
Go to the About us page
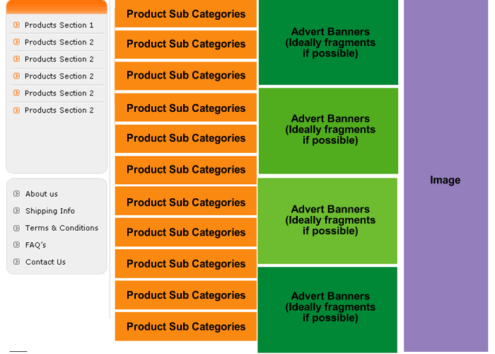pyautogui.click(x=42, y=194)
